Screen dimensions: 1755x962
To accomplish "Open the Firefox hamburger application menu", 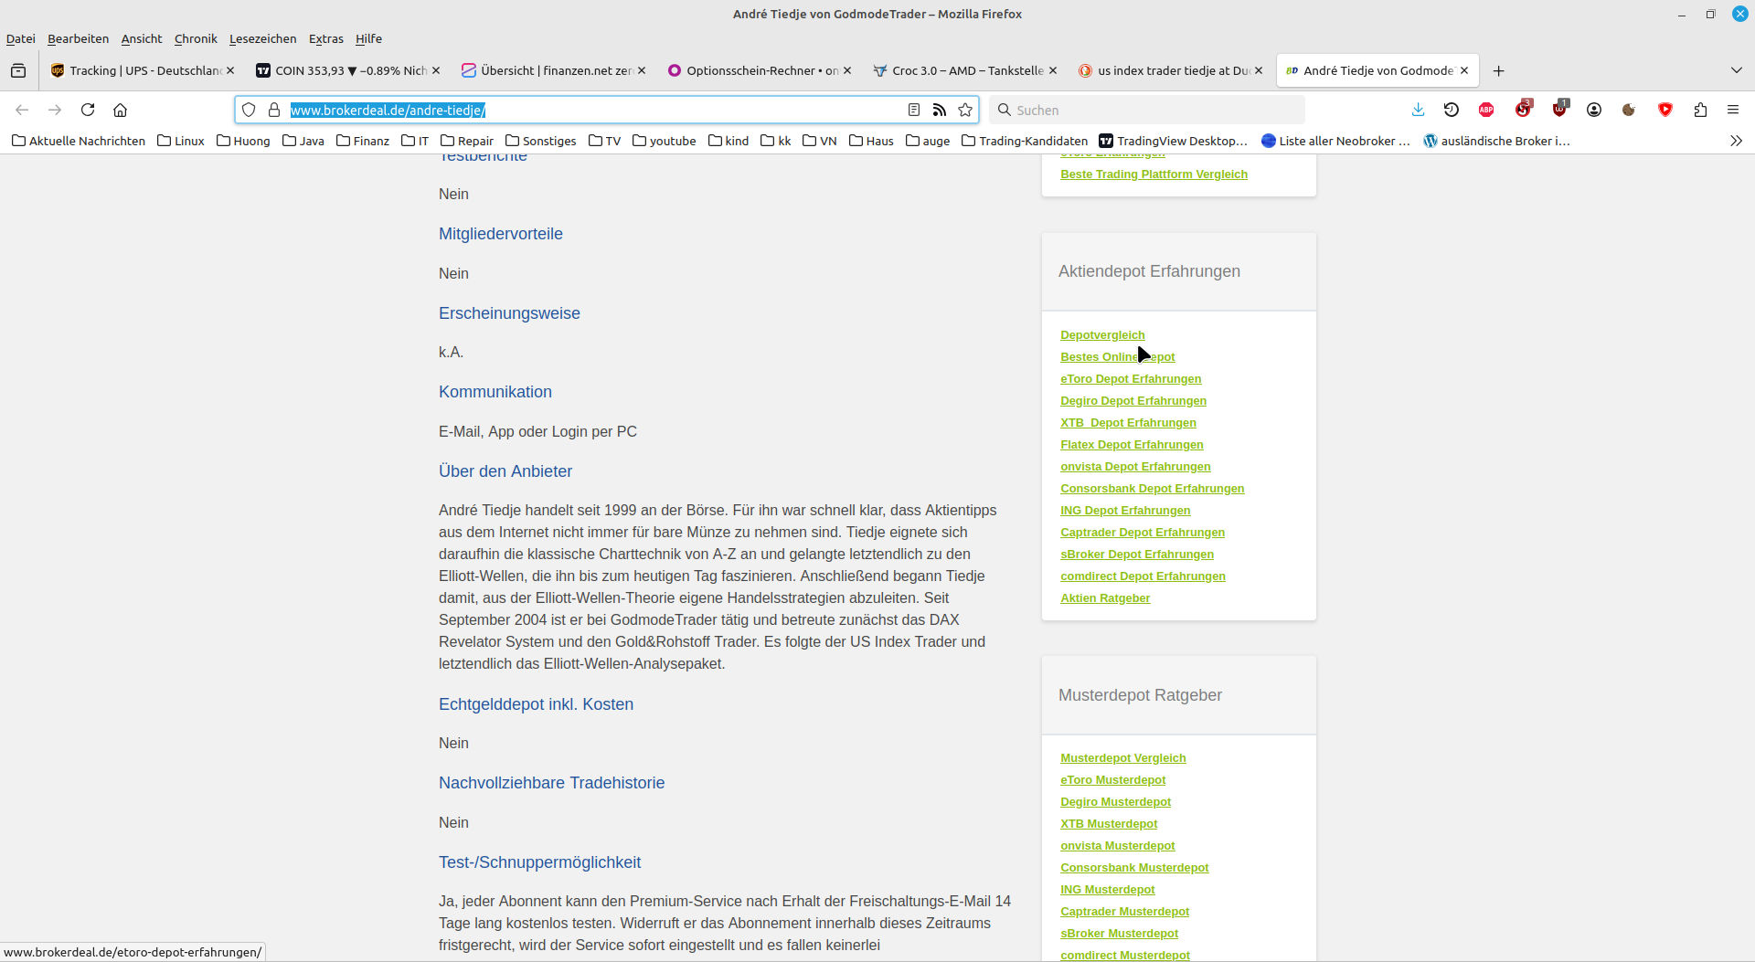I will 1733,110.
